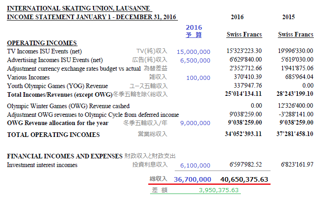
Task: Select the total 40,650,375.63
Action: pos(245,179)
